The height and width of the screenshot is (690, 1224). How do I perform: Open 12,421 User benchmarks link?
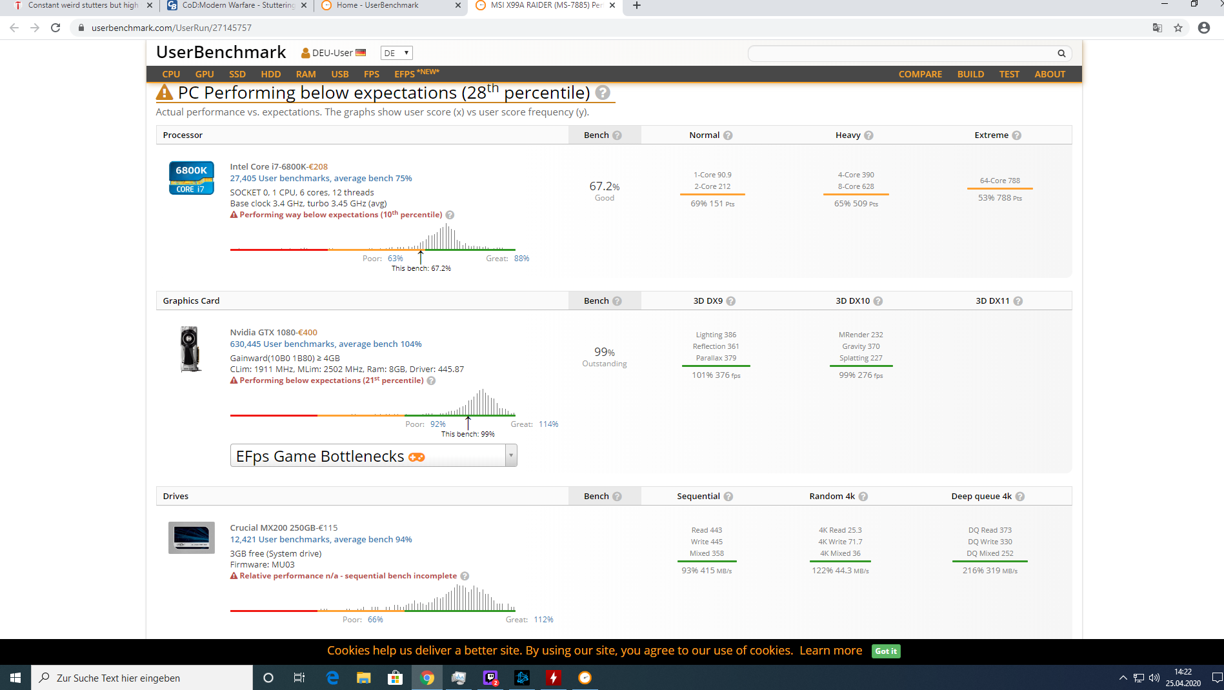(x=321, y=540)
